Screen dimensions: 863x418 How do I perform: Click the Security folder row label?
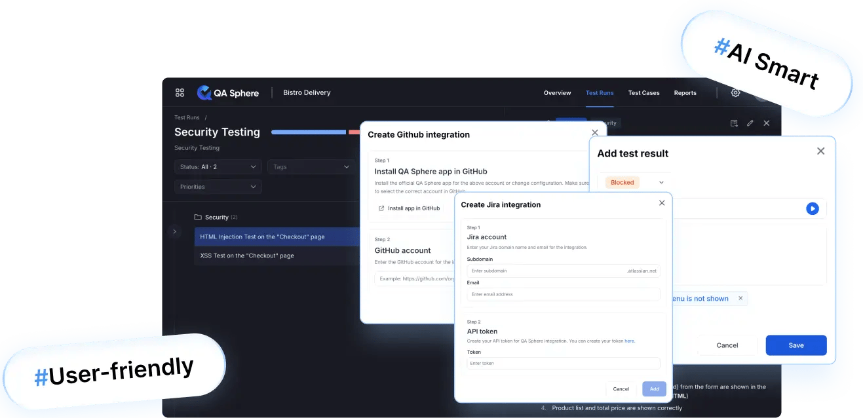click(x=217, y=217)
